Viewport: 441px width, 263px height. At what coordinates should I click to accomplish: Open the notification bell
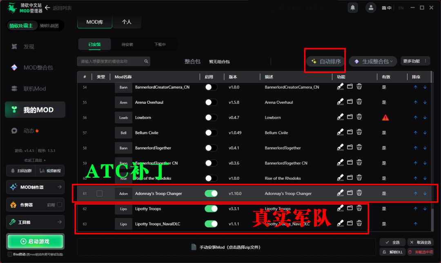353,7
